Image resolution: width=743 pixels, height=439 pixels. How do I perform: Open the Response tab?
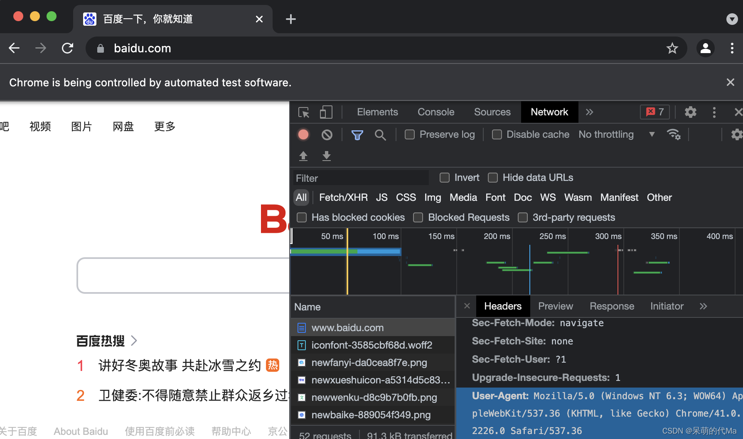[x=612, y=306]
